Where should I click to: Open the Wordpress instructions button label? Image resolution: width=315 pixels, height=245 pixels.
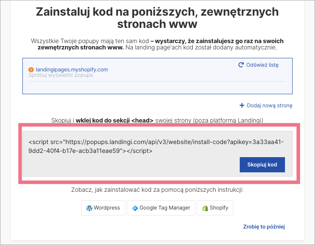pos(107,208)
